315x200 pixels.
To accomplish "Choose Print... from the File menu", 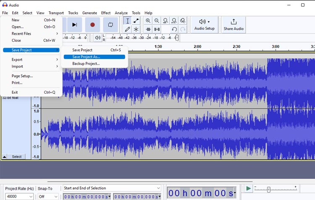I will [x=31, y=83].
